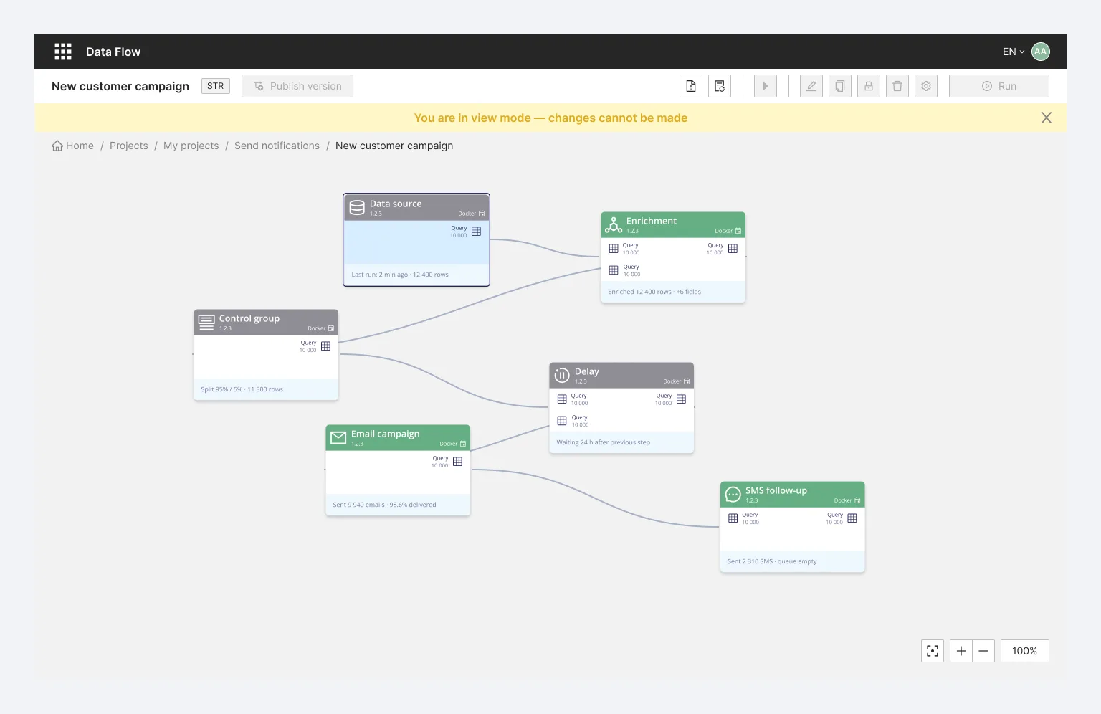The width and height of the screenshot is (1101, 714).
Task: Select the Control group node header
Action: click(266, 323)
